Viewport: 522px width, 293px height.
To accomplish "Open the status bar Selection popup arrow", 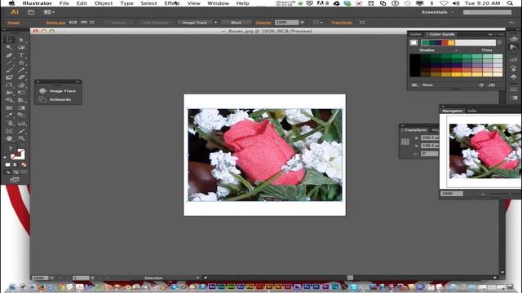I will pyautogui.click(x=197, y=278).
